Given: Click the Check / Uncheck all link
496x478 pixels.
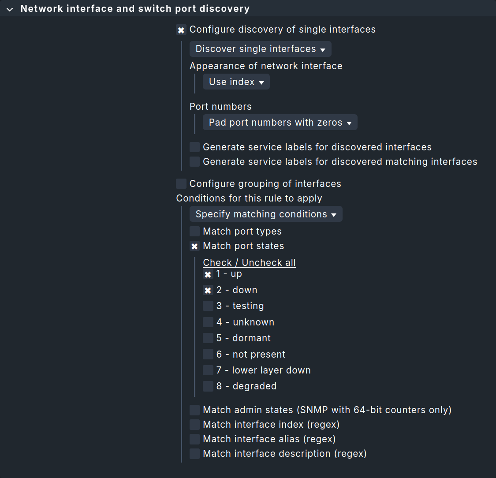Looking at the screenshot, I should point(249,262).
